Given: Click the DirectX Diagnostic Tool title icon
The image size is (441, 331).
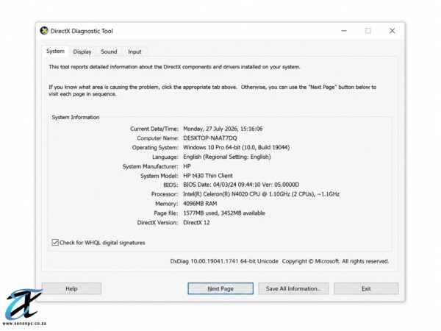Looking at the screenshot, I should (x=44, y=31).
